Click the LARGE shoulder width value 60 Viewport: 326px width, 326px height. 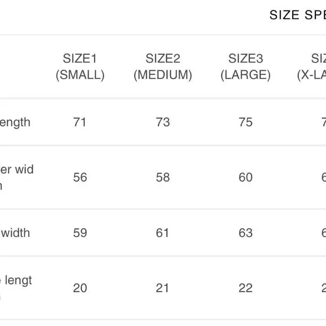245,177
